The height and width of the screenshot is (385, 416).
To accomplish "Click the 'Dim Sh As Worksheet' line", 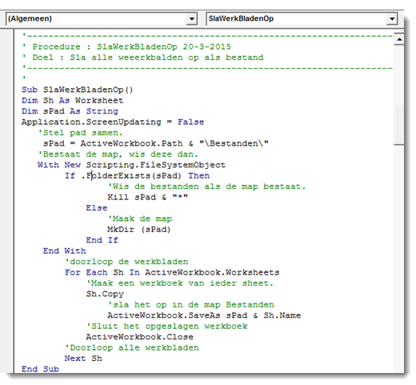I will pyautogui.click(x=73, y=101).
